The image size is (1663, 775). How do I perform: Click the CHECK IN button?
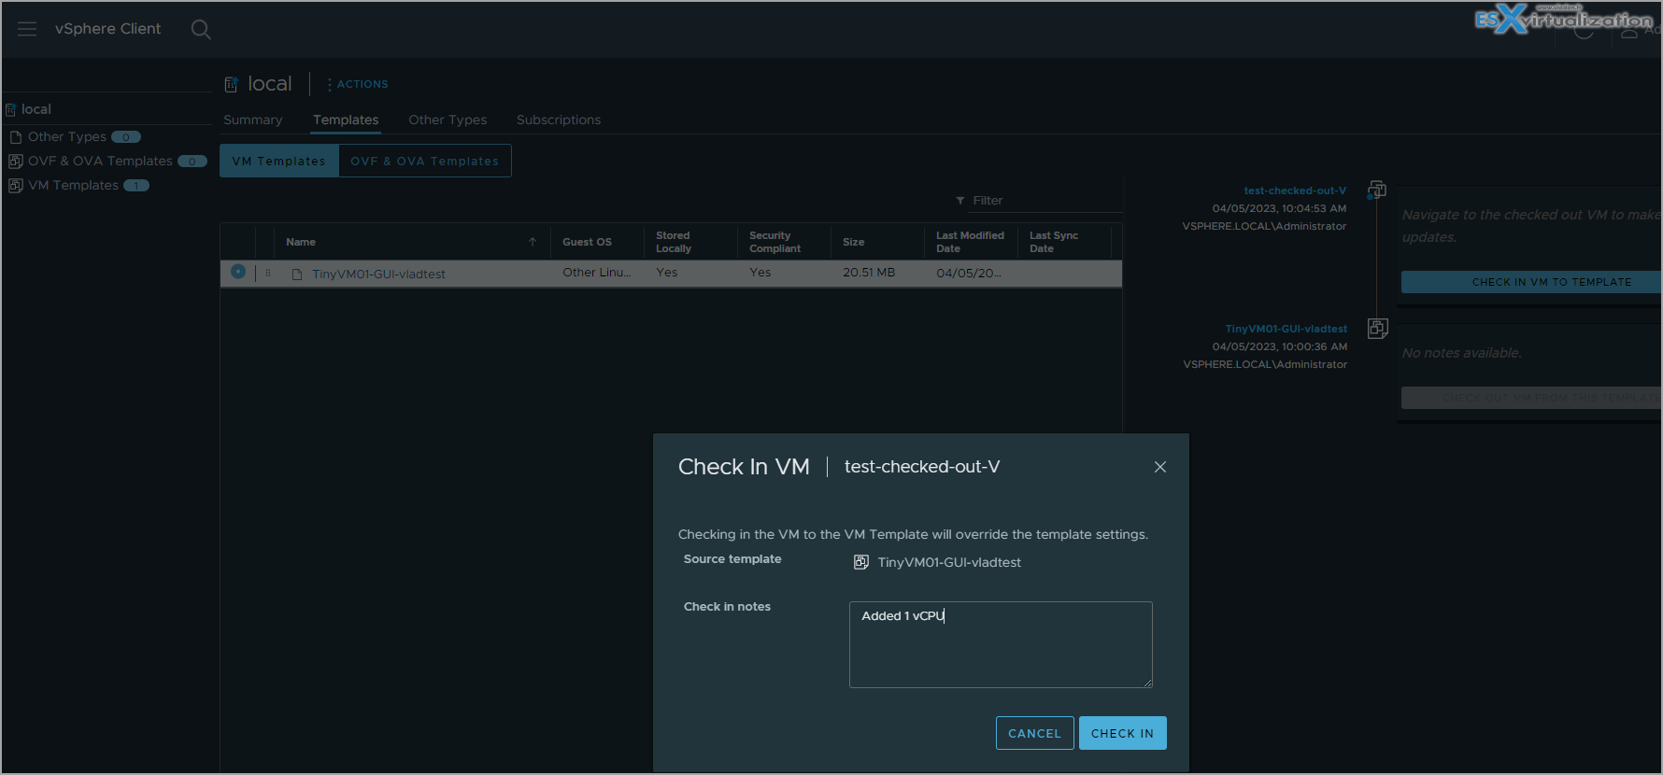point(1123,733)
